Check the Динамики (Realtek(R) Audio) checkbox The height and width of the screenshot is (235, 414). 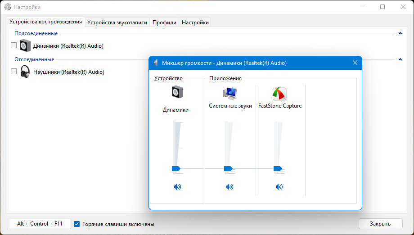(14, 45)
